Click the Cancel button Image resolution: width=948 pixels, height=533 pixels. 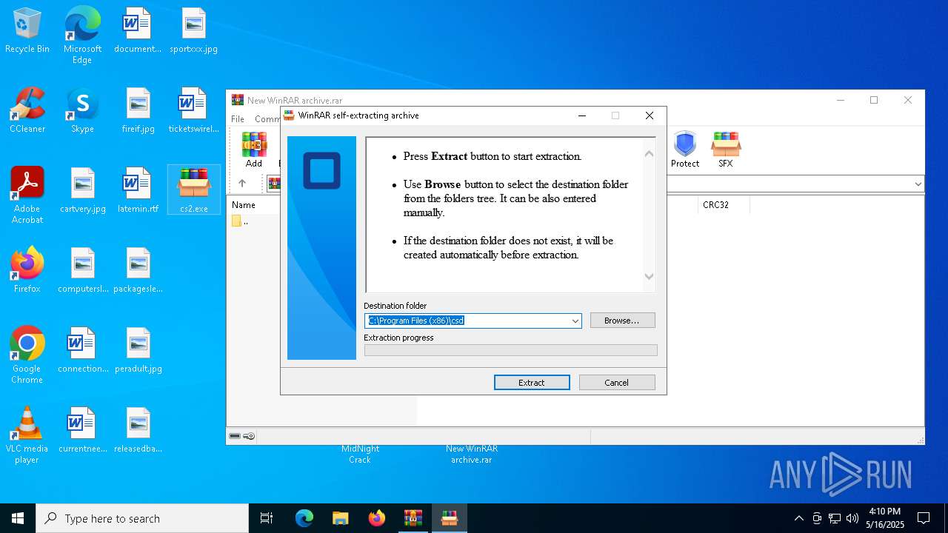617,383
